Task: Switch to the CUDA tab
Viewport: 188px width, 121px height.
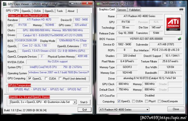Action: click(x=37, y=11)
